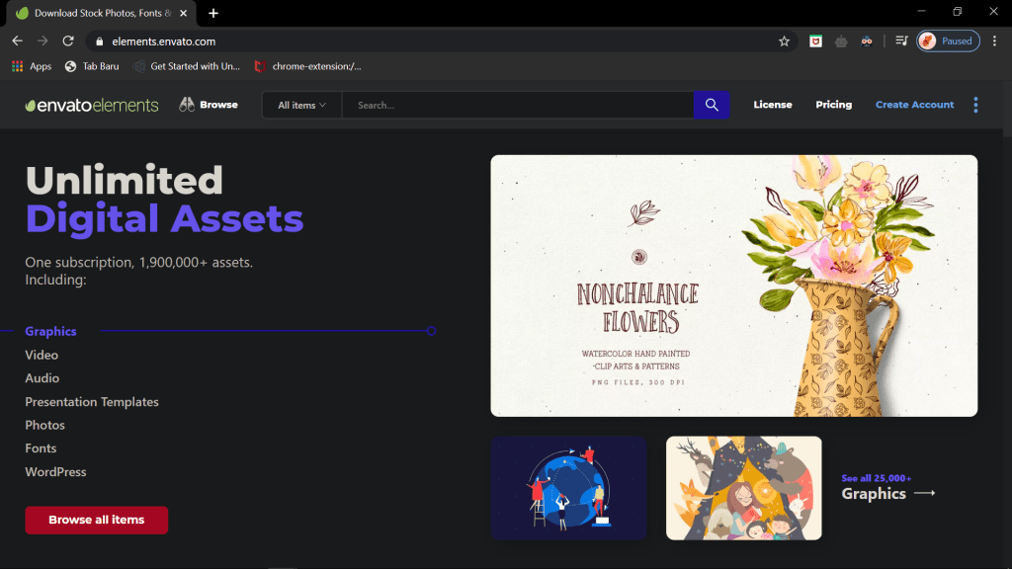This screenshot has height=569, width=1012.
Task: Open the Browse binoculars menu
Action: tap(209, 105)
